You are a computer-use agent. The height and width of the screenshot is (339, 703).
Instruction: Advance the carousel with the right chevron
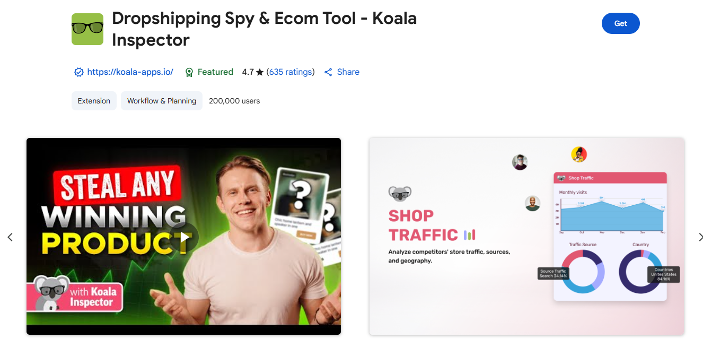pyautogui.click(x=699, y=237)
